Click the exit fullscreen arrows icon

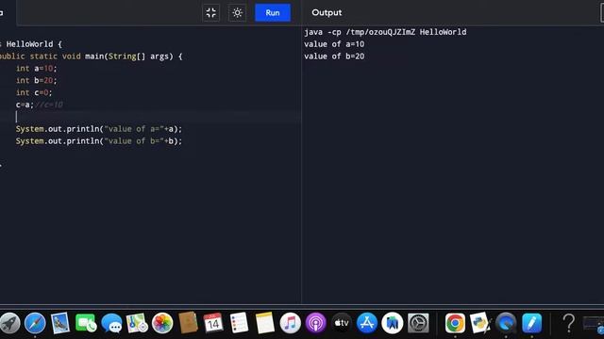(210, 12)
